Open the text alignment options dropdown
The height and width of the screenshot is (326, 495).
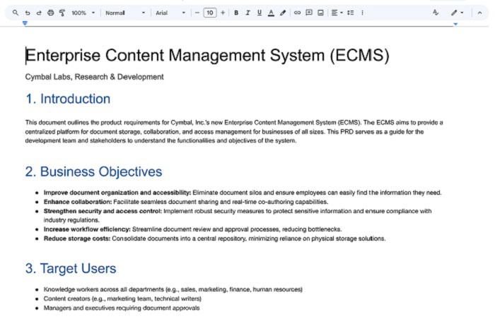337,13
